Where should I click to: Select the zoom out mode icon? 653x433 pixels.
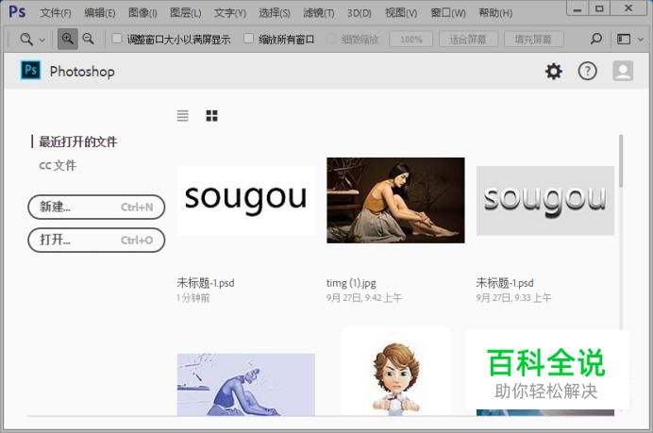pos(89,39)
